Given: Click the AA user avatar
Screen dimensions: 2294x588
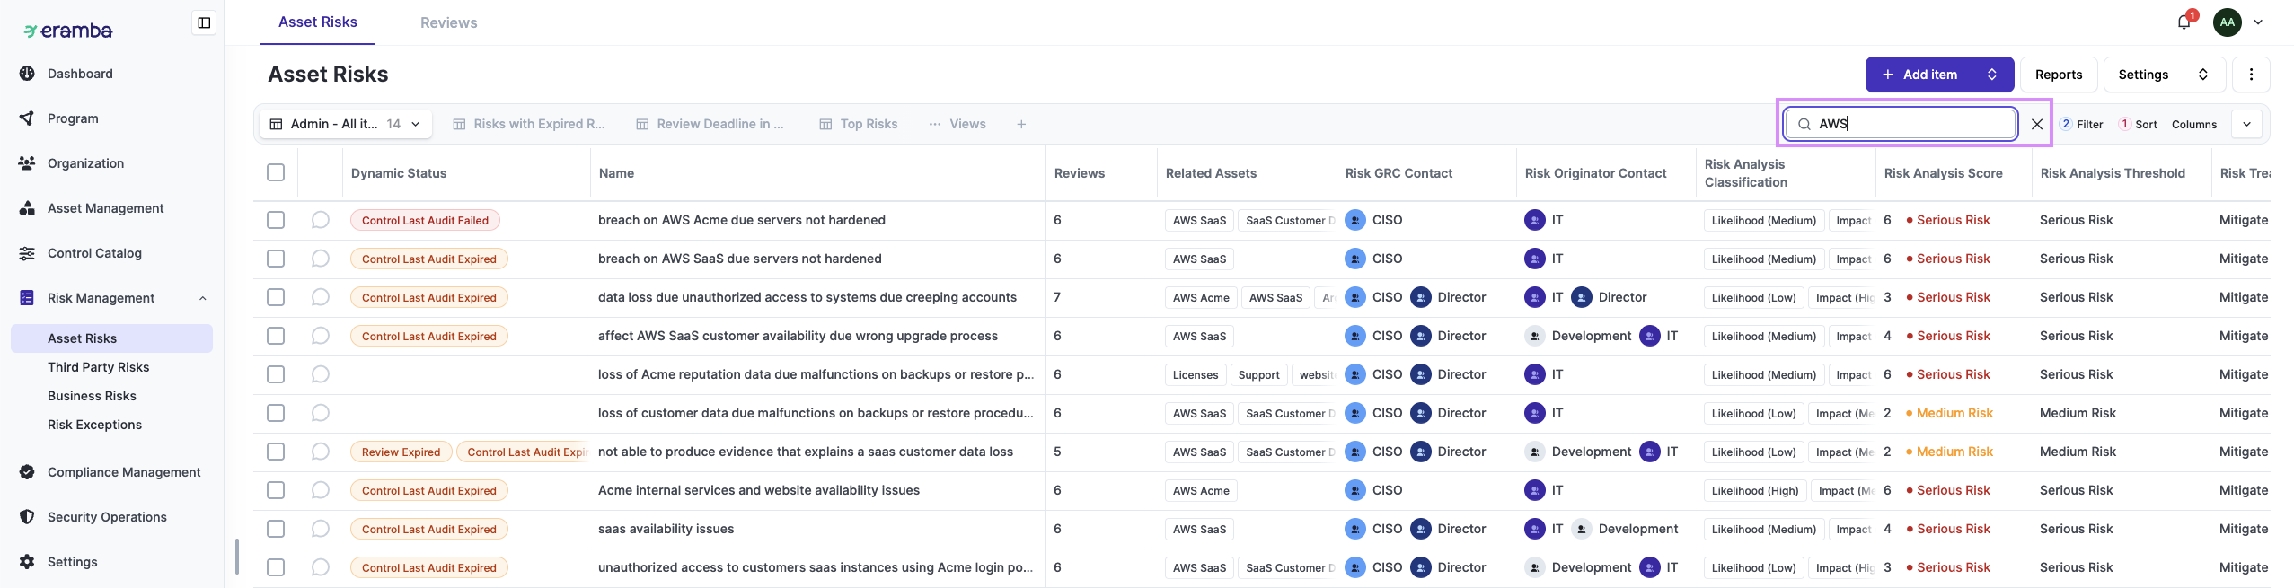Looking at the screenshot, I should click(2228, 22).
